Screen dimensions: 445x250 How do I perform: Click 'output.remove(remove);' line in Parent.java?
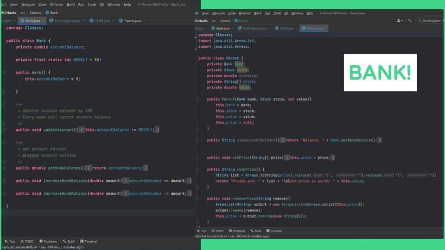click(x=239, y=210)
